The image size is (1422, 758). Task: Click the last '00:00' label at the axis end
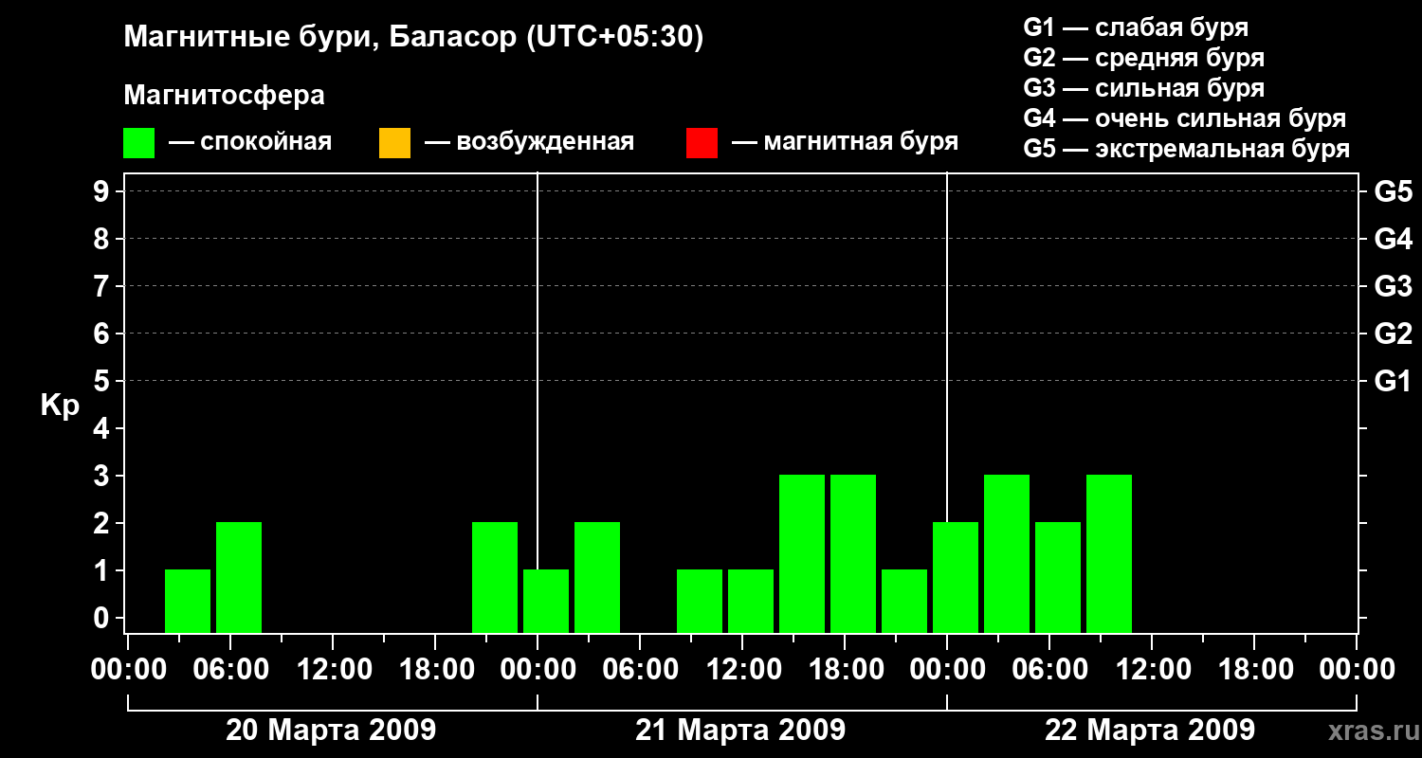click(1357, 670)
